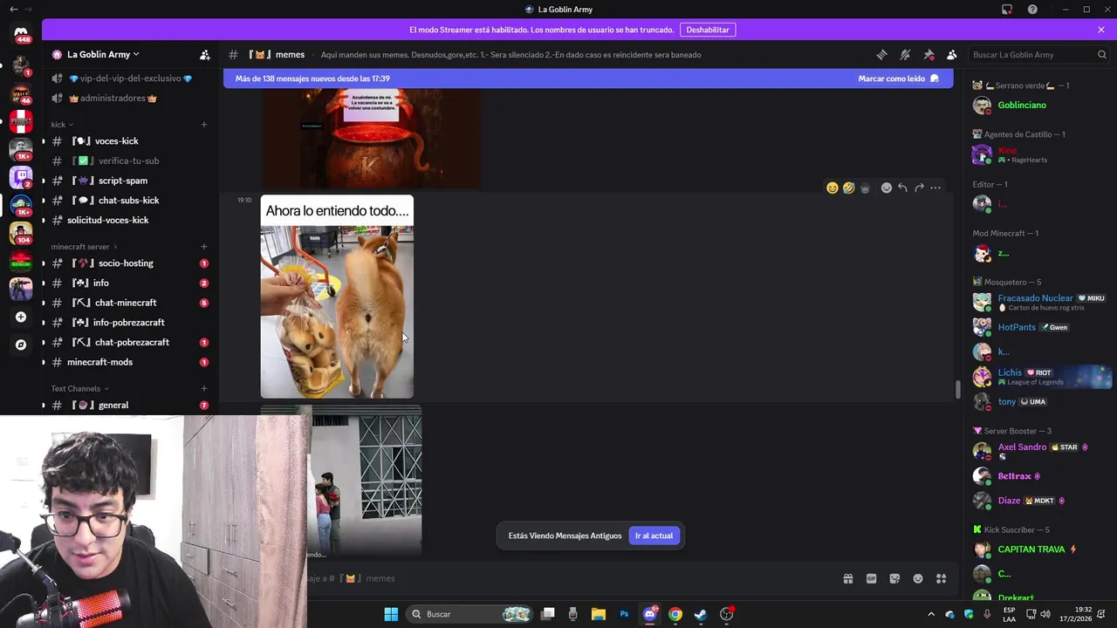This screenshot has height=628, width=1117.
Task: Open minecraft-mods channel
Action: [x=129, y=362]
